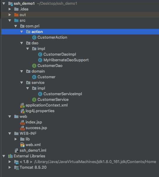Collapse External Libraries node
This screenshot has width=159, height=177.
[x=4, y=156]
